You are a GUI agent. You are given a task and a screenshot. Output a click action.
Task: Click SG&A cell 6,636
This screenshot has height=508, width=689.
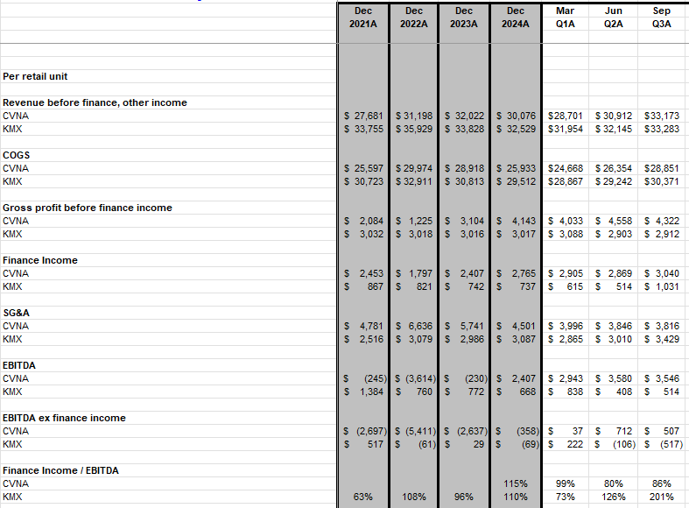[x=414, y=327]
